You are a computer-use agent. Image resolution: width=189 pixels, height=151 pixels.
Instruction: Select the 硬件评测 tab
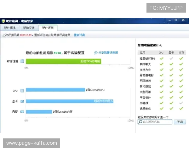[x=48, y=28]
